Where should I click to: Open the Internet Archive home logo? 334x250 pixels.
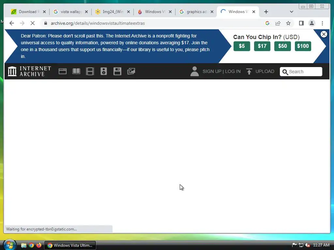[29, 71]
